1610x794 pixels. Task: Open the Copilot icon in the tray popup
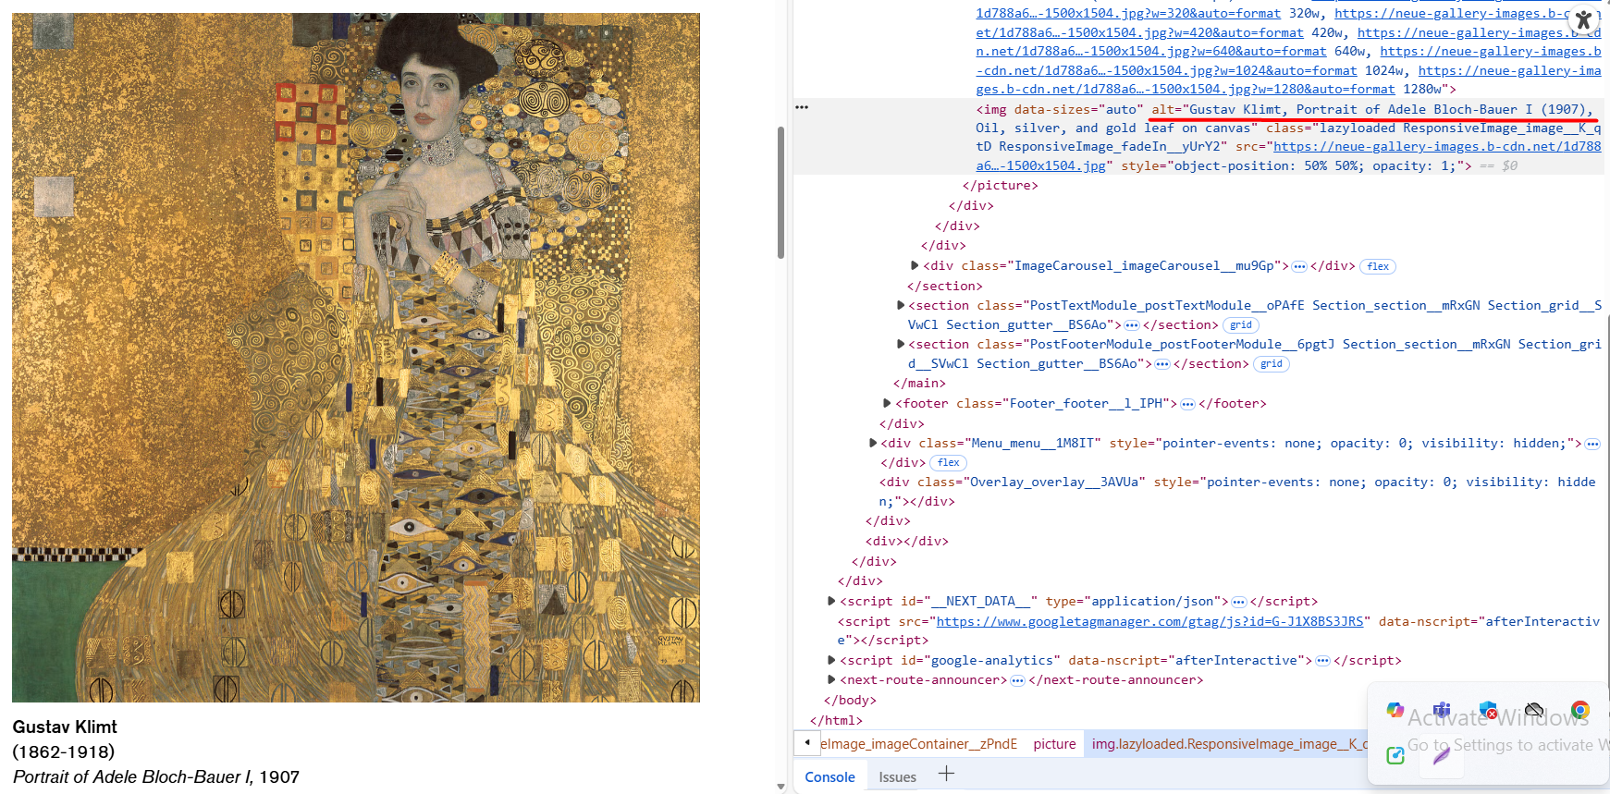tap(1395, 710)
